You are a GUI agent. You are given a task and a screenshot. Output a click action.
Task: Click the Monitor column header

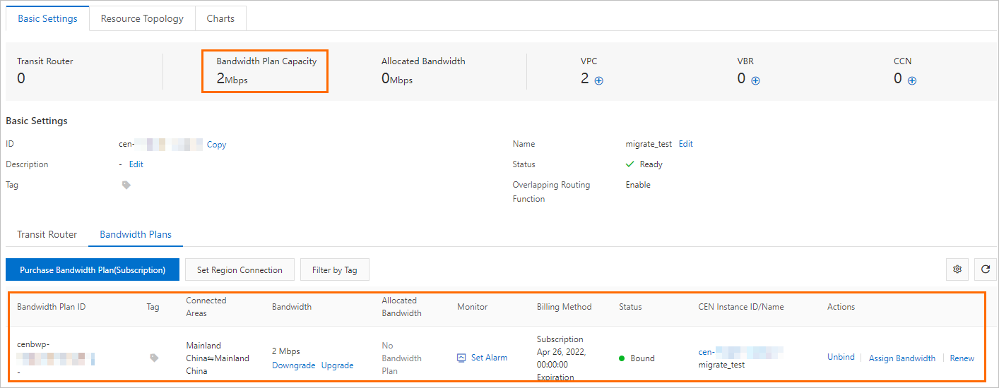tap(473, 307)
